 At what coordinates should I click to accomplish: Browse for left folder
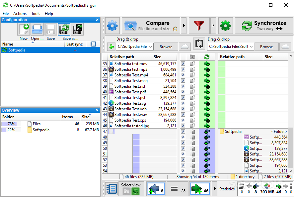tap(166, 47)
